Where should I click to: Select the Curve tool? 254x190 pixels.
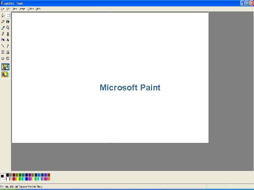point(8,46)
